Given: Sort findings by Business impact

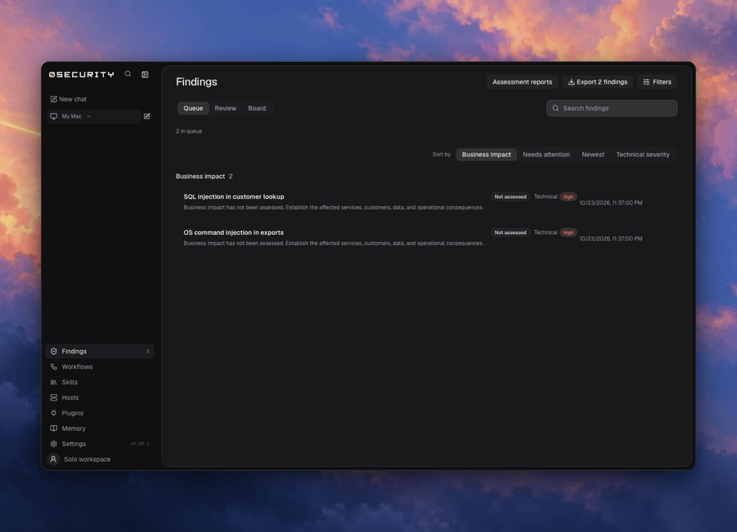Looking at the screenshot, I should click(x=486, y=154).
